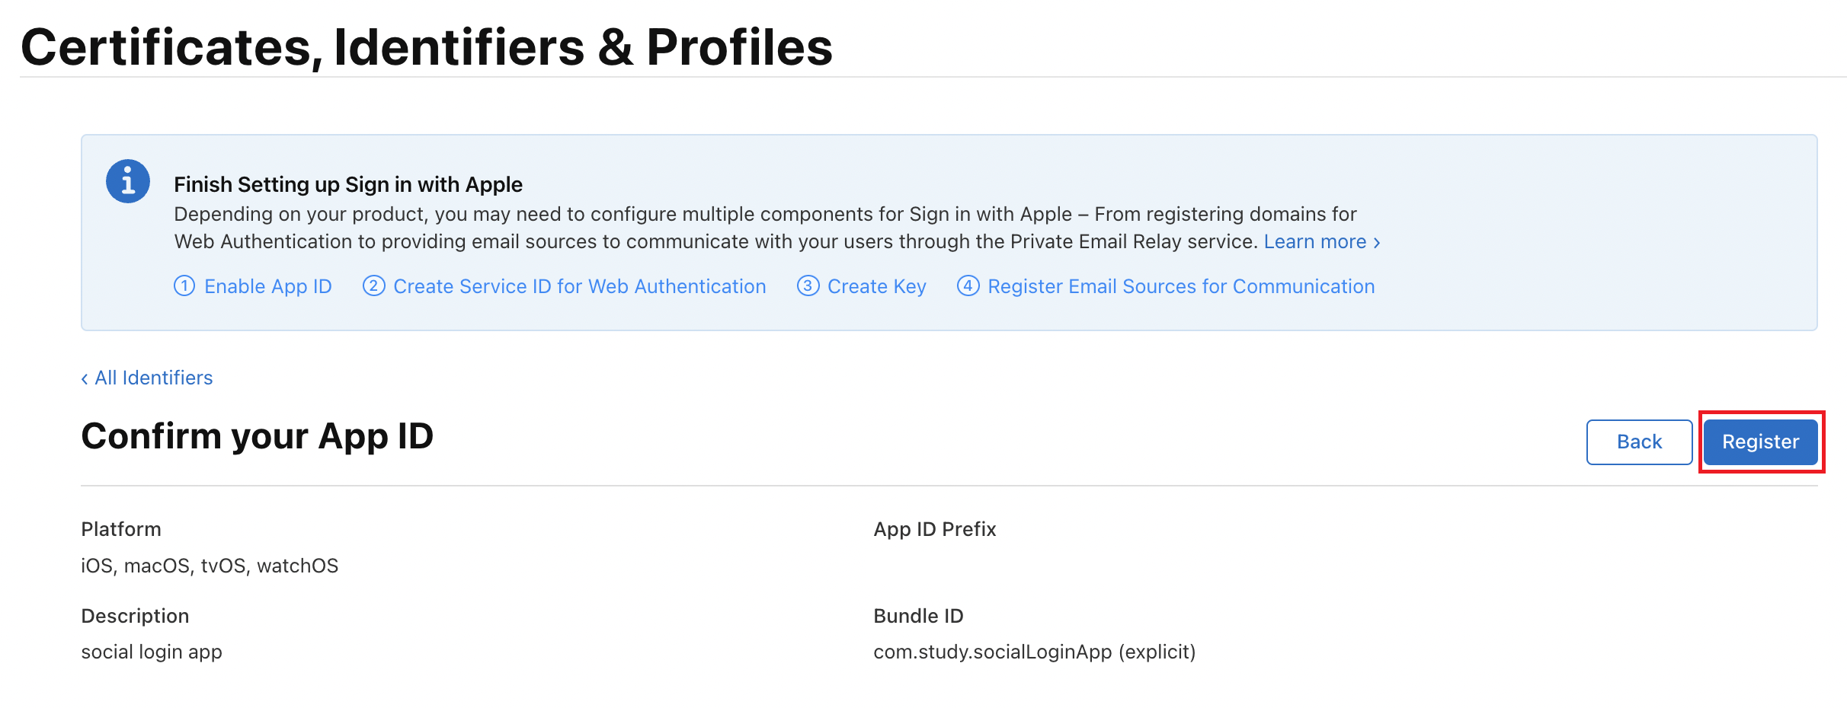Click the circled number 4 step icon
The height and width of the screenshot is (708, 1847).
coord(968,286)
